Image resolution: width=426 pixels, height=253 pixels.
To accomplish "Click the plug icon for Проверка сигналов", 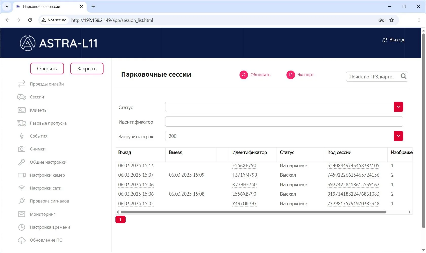I will coord(22,201).
